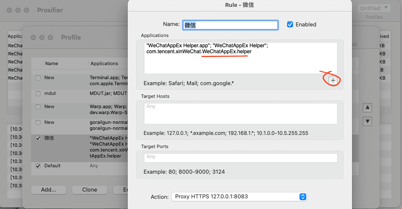Toggle the checkbox for the Terminal.app rule
This screenshot has width=402, height=209.
coord(38,77)
